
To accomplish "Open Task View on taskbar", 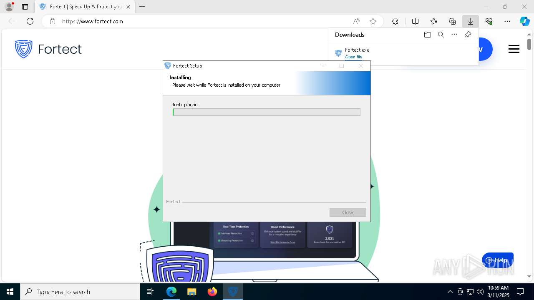I will [150, 292].
